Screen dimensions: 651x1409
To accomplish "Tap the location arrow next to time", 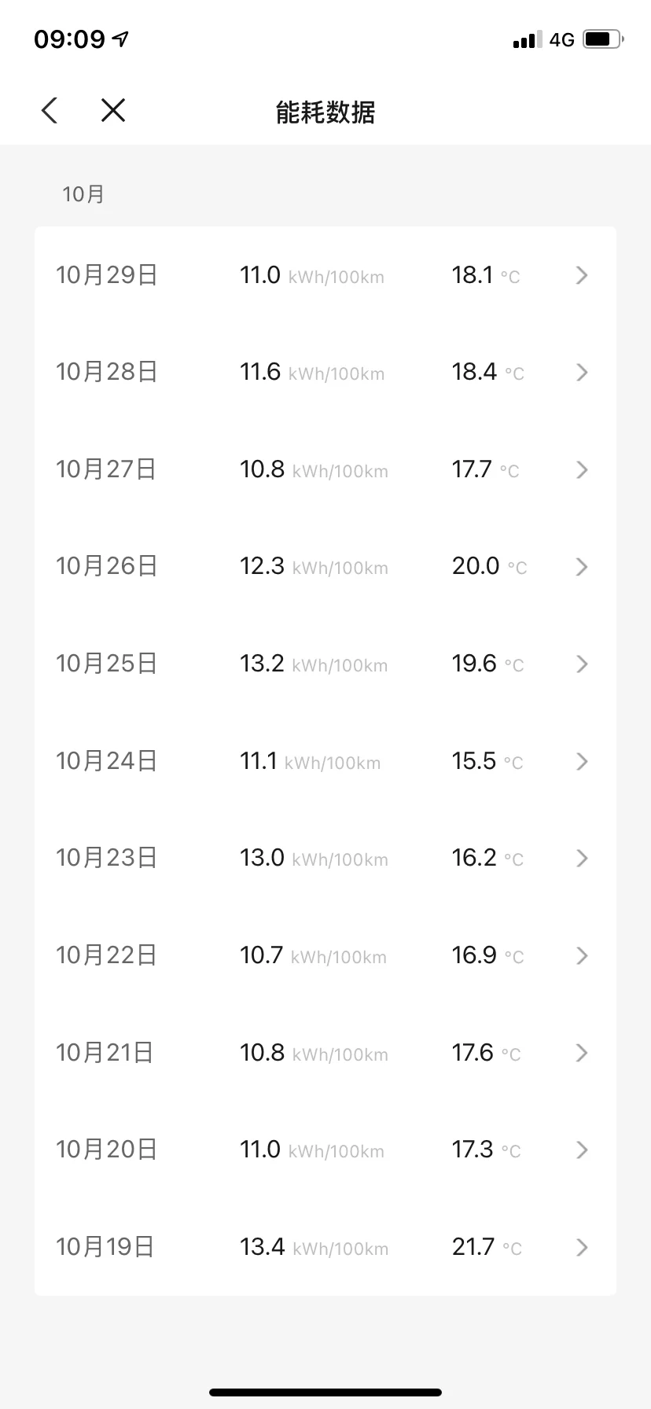I will (x=120, y=39).
